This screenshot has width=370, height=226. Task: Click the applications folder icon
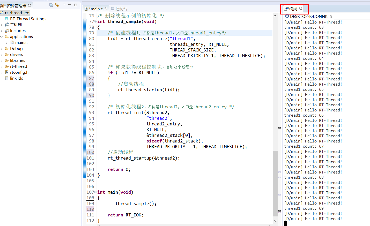tap(7, 37)
